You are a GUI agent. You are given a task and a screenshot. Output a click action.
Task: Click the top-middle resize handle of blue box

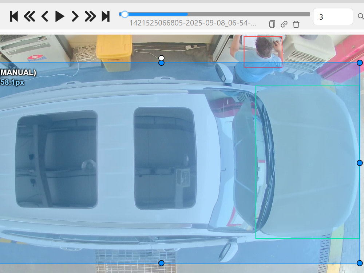(161, 63)
